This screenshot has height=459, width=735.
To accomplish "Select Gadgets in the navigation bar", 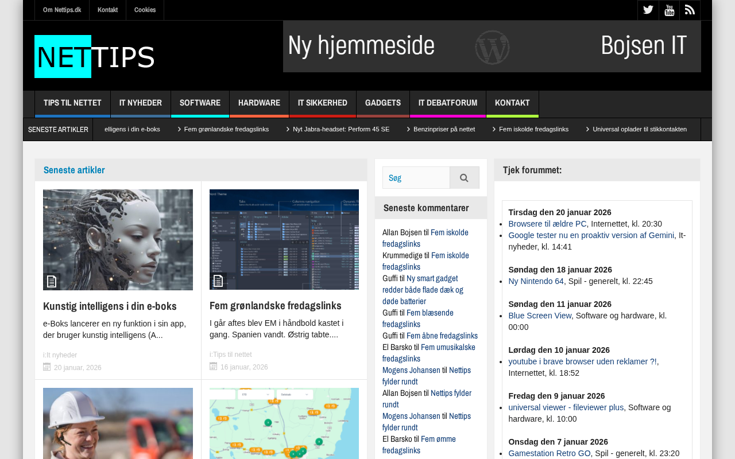I will coord(383,103).
